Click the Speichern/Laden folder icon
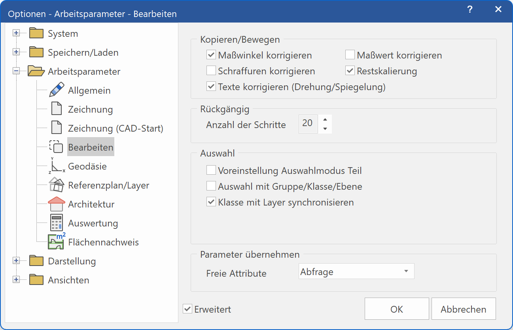Screen dimensions: 513x330 [x=36, y=52]
